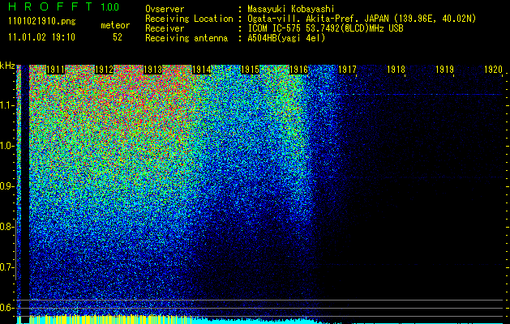This screenshot has height=324, width=510.
Task: Click the 0.6 kHz axis label
Action: tap(6, 308)
